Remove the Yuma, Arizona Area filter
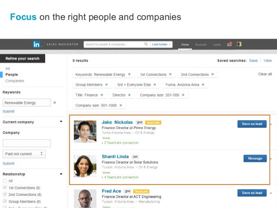This screenshot has width=277, height=208. coord(203,85)
